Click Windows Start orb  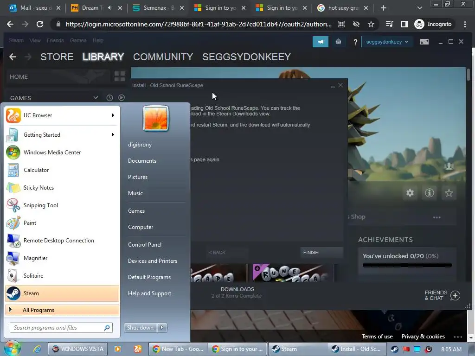(x=12, y=349)
